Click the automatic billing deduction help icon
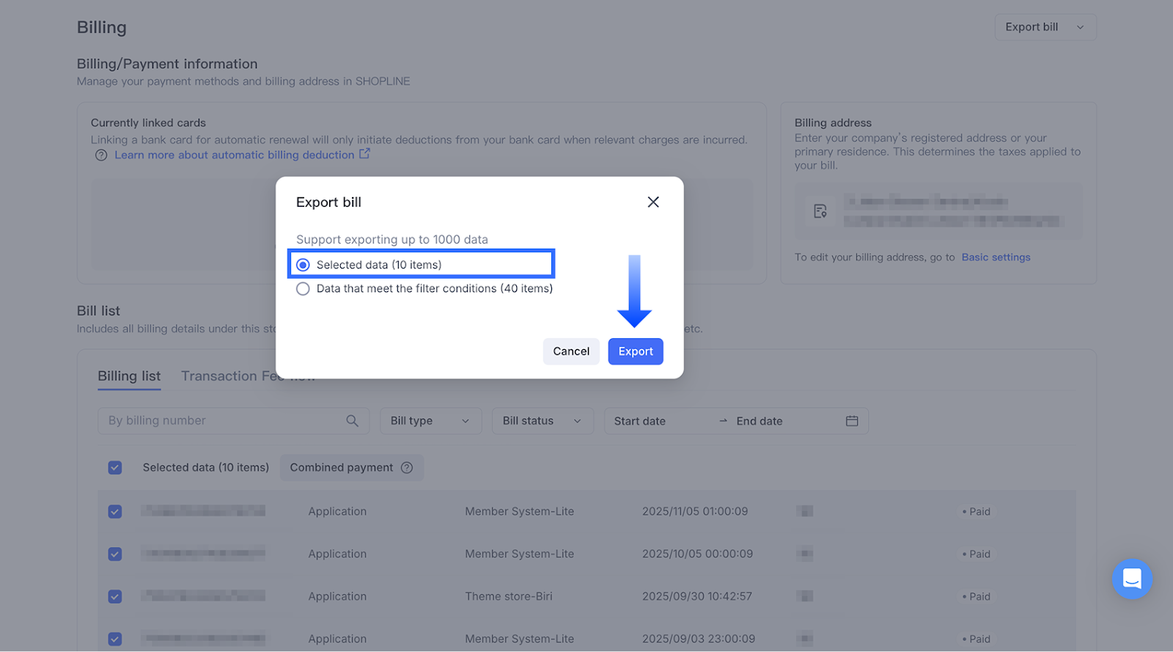 click(101, 155)
